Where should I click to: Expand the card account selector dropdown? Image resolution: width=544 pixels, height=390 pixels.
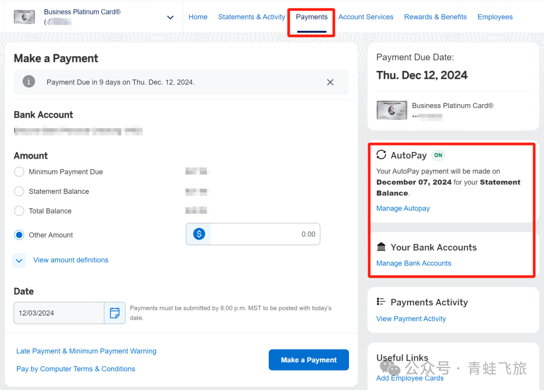click(170, 17)
